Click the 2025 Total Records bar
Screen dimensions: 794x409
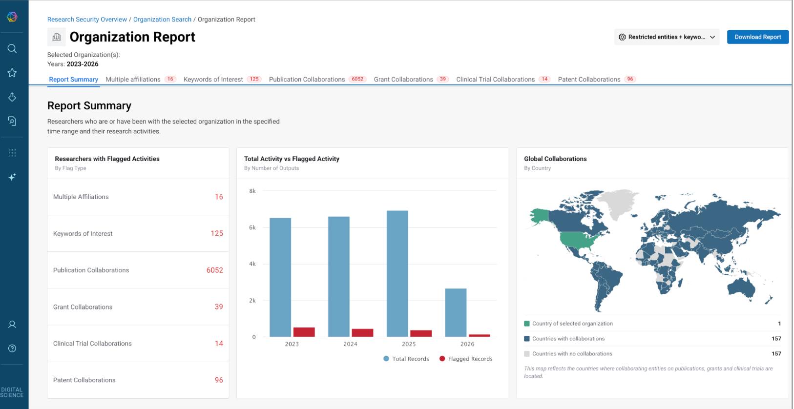pos(397,274)
